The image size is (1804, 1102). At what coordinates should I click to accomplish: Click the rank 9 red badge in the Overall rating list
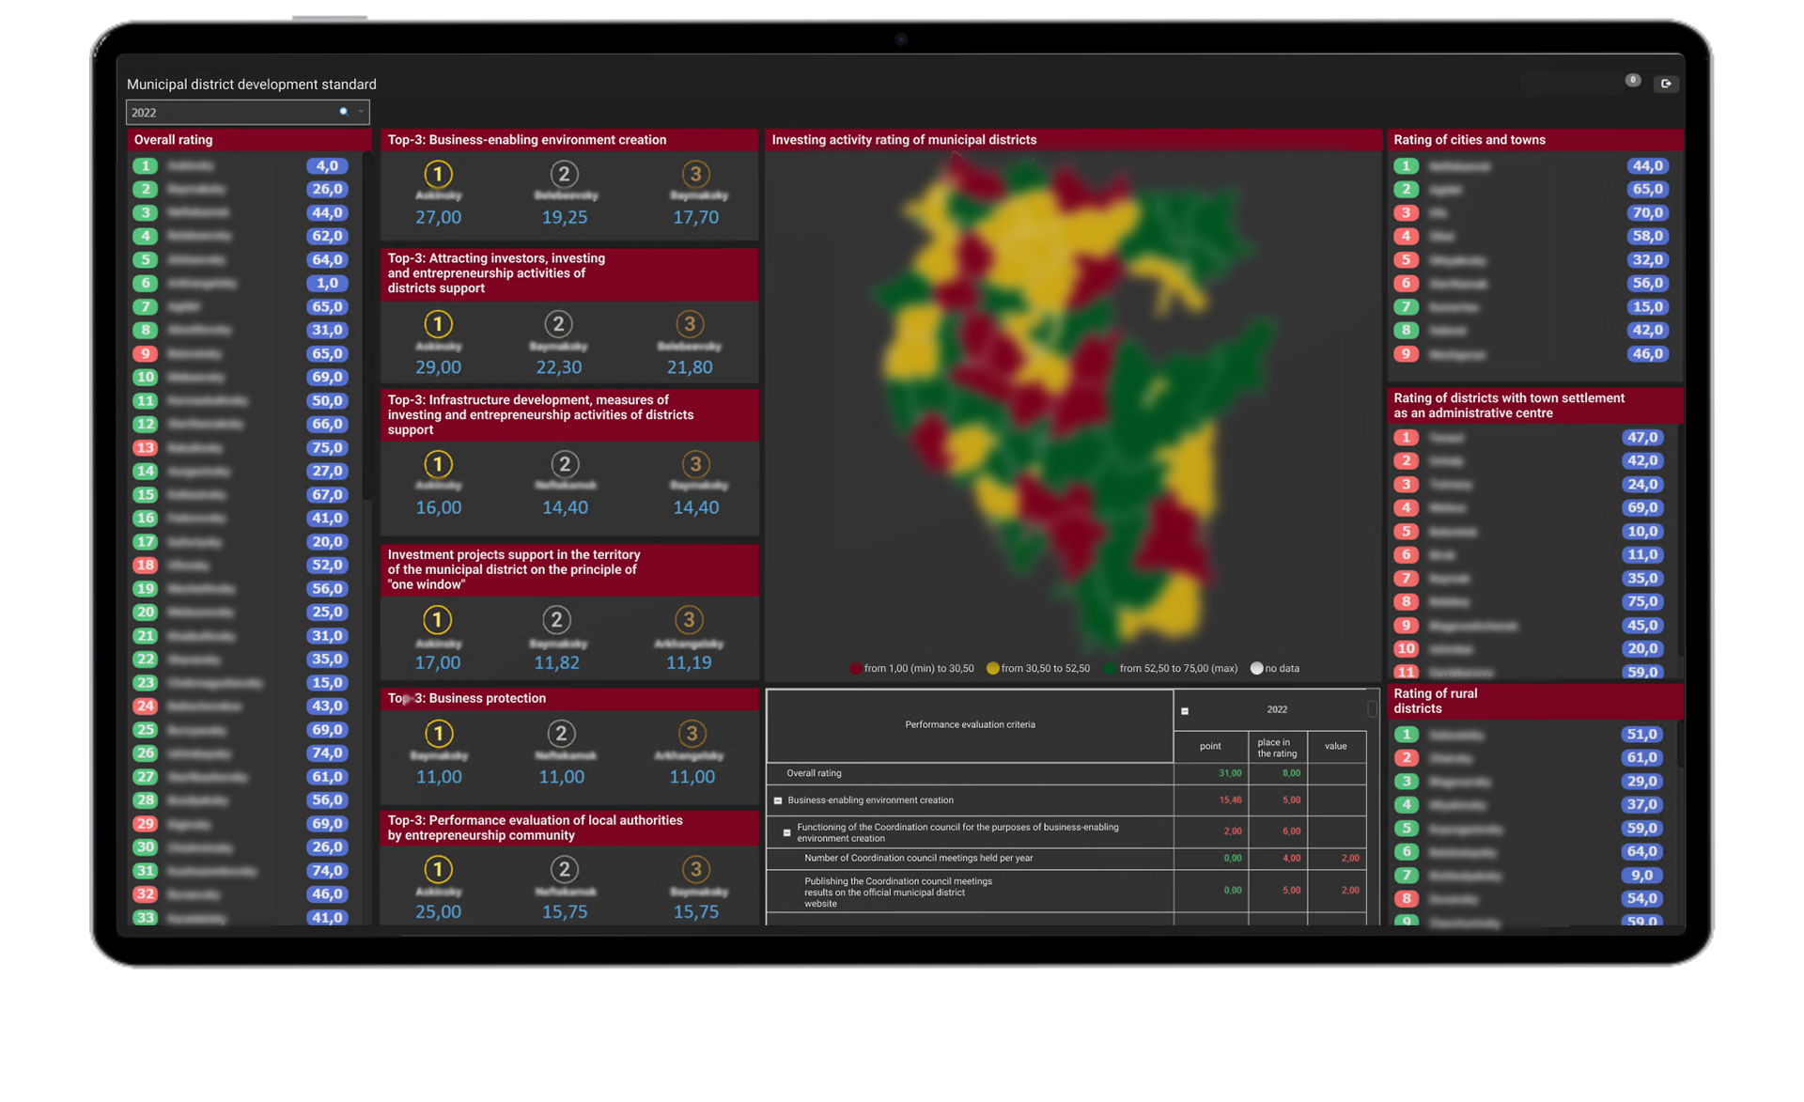(x=145, y=354)
